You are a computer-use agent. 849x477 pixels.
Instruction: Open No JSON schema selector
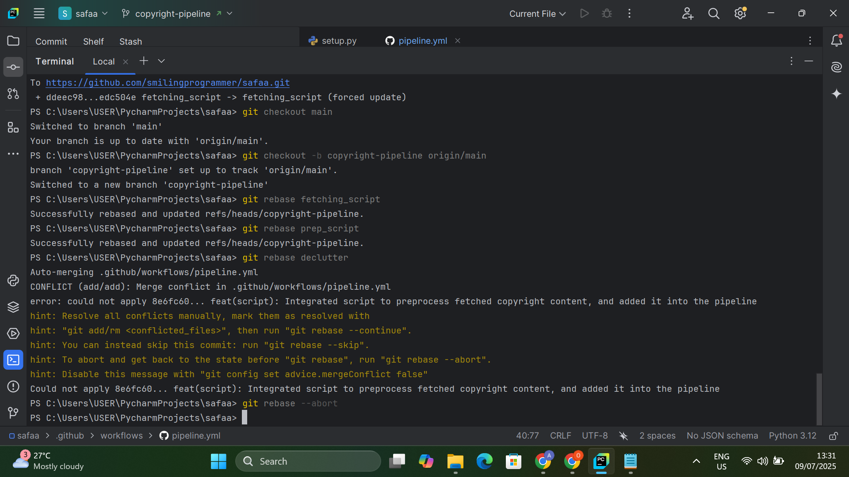pyautogui.click(x=722, y=436)
